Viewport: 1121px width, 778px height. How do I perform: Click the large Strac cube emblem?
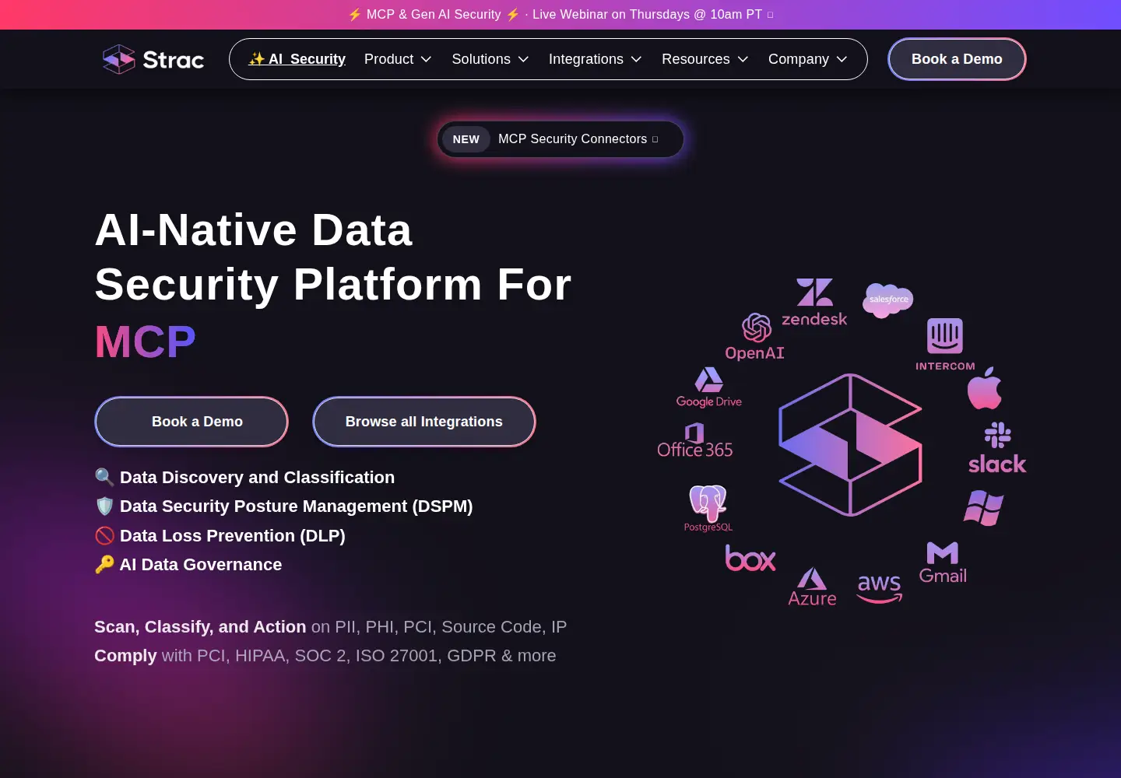pos(850,445)
